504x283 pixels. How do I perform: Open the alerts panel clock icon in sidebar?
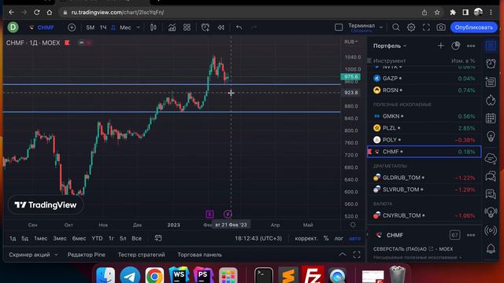(x=491, y=64)
